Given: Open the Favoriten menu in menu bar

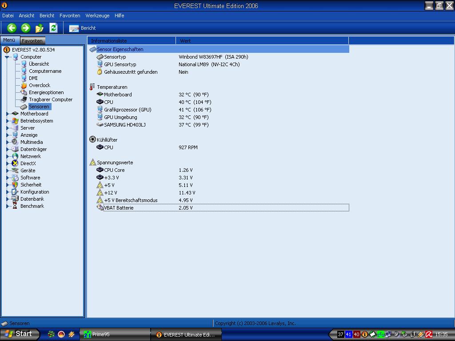Looking at the screenshot, I should pos(70,16).
